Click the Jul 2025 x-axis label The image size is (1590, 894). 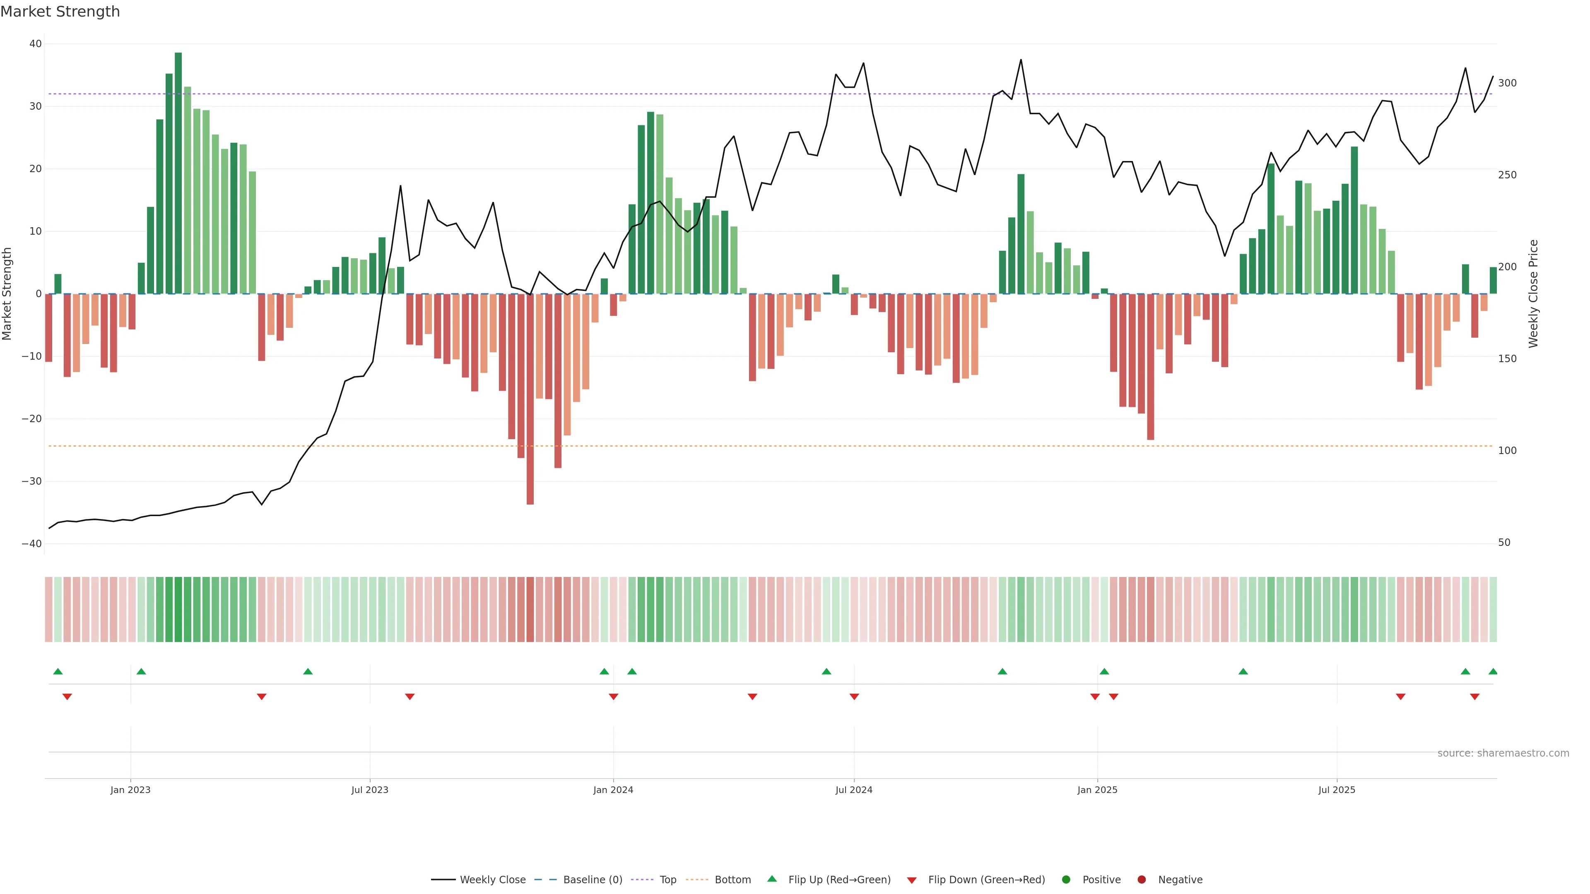click(1336, 790)
